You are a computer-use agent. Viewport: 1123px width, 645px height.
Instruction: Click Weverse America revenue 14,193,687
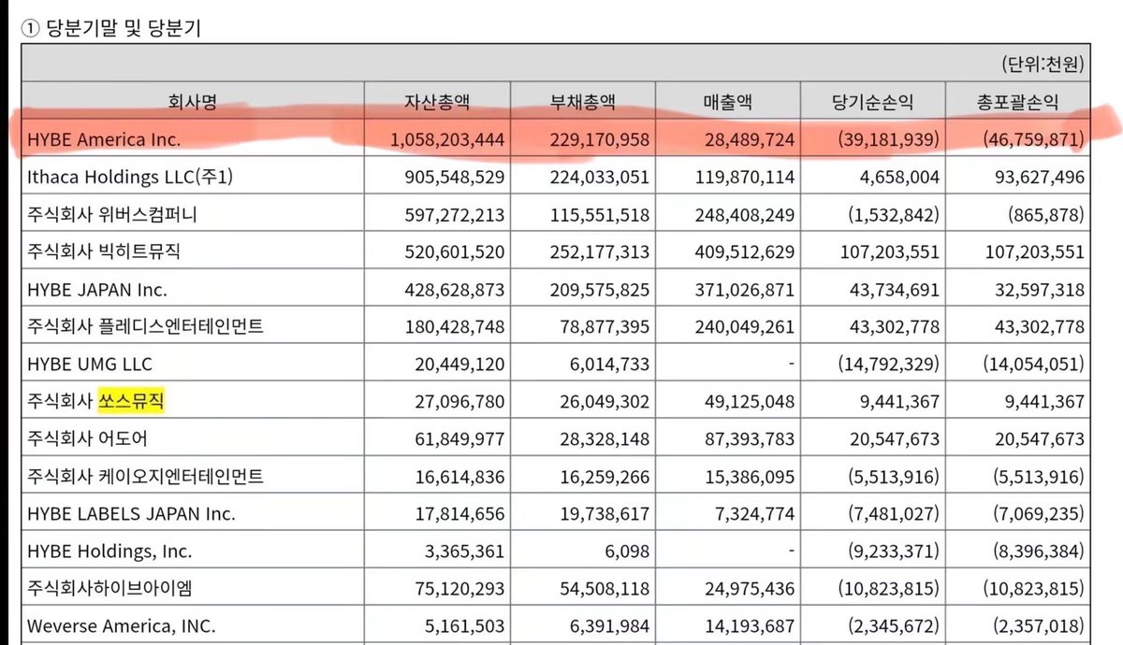pos(751,626)
